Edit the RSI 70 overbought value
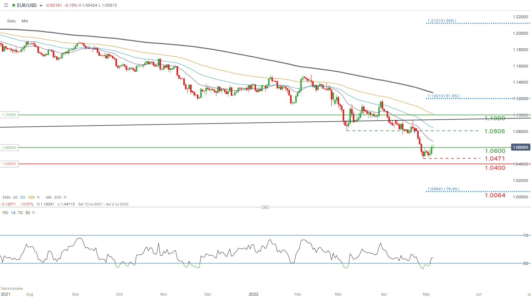 (20, 213)
